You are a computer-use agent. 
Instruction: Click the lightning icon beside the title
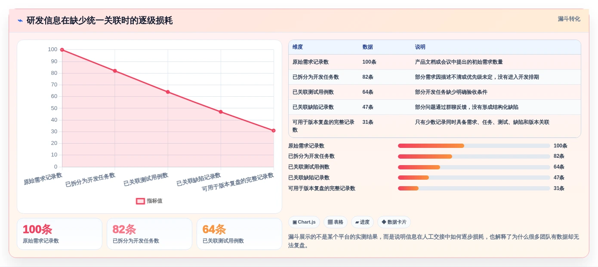point(20,21)
